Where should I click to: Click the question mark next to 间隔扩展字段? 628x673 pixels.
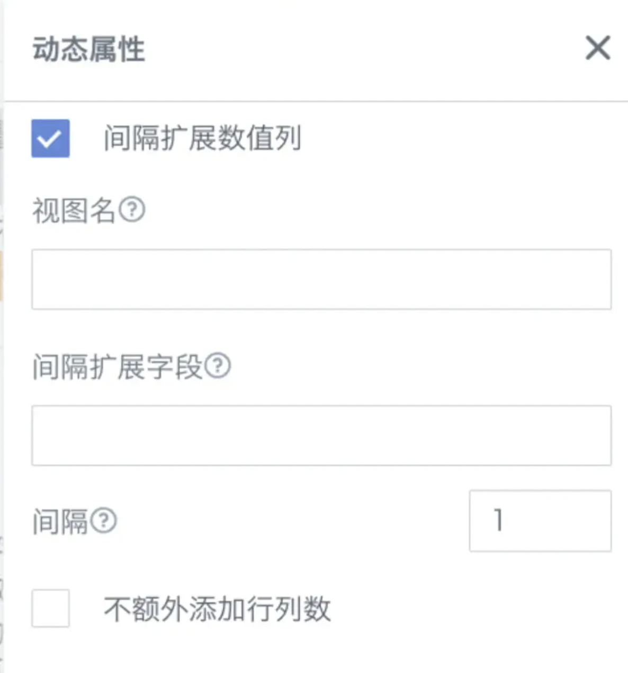click(x=218, y=366)
